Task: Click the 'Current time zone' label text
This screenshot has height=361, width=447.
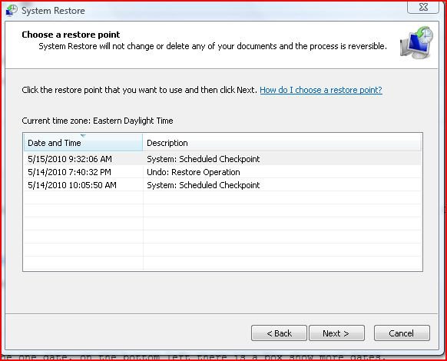Action: 98,121
